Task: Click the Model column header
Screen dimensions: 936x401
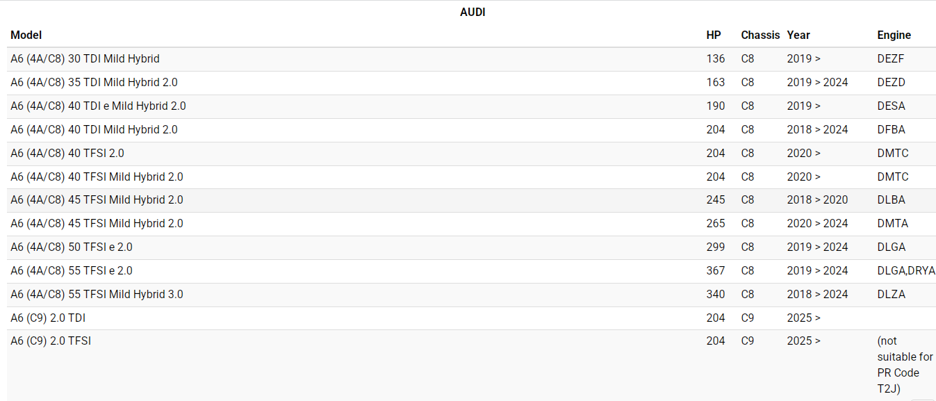Action: pos(26,35)
